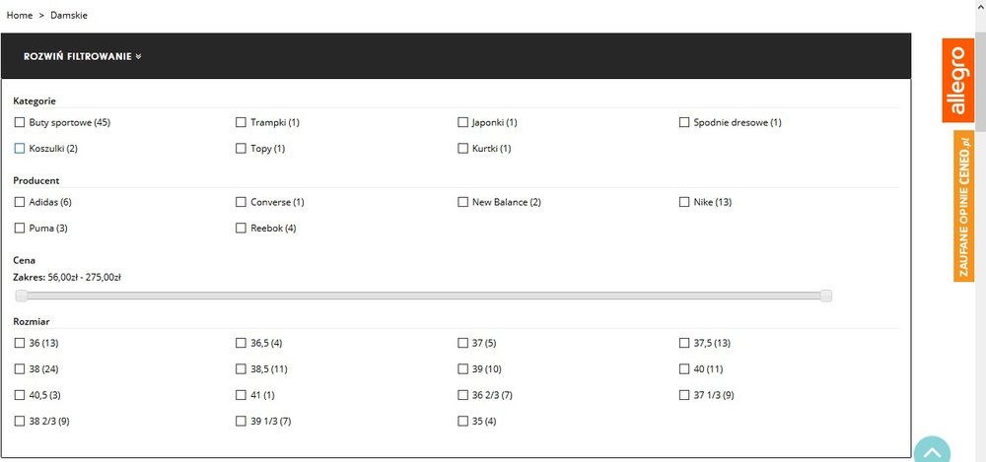Image resolution: width=986 pixels, height=462 pixels.
Task: Open Damskie breadcrumb link
Action: click(x=69, y=15)
